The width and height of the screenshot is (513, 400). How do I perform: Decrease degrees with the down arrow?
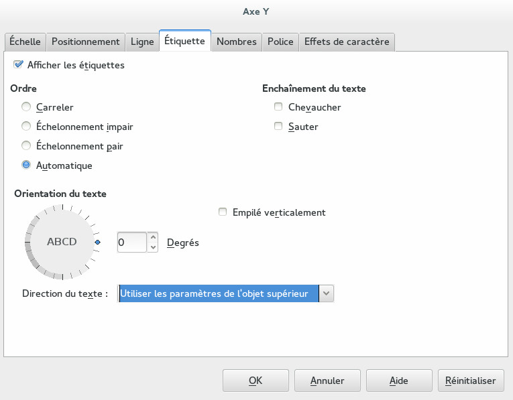[153, 247]
